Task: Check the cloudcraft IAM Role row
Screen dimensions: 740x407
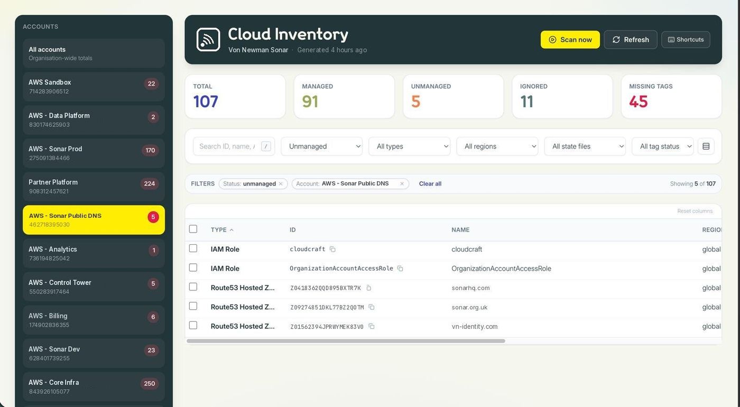Action: (193, 248)
